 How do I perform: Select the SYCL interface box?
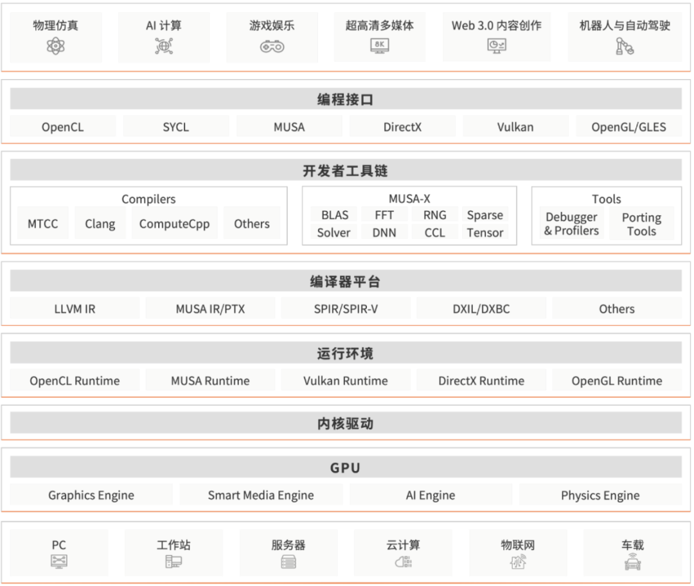pos(175,127)
